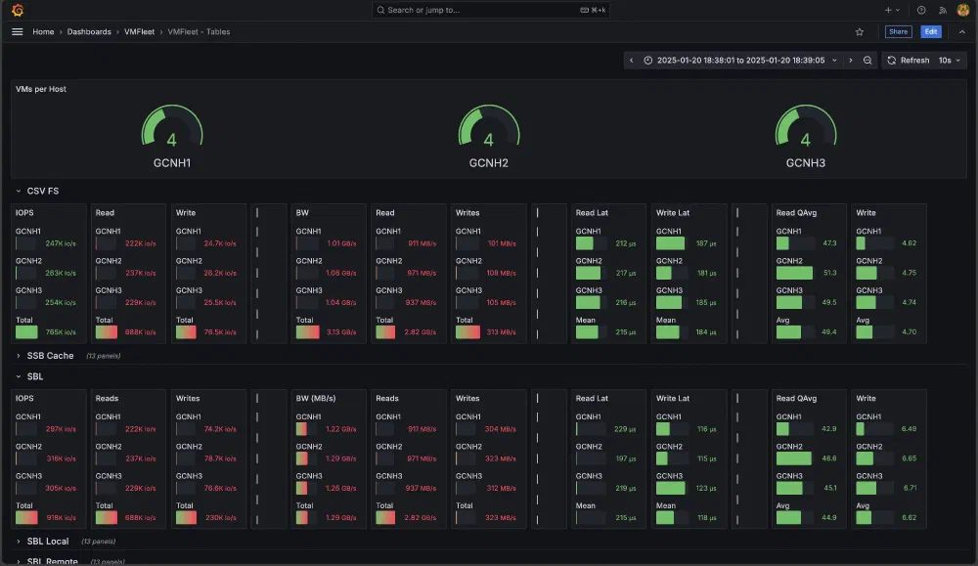The image size is (978, 566).
Task: Click the VMs per Host panel title
Action: click(40, 89)
